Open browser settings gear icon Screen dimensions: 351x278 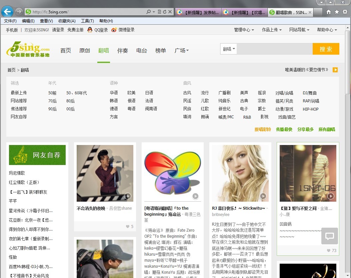345,12
